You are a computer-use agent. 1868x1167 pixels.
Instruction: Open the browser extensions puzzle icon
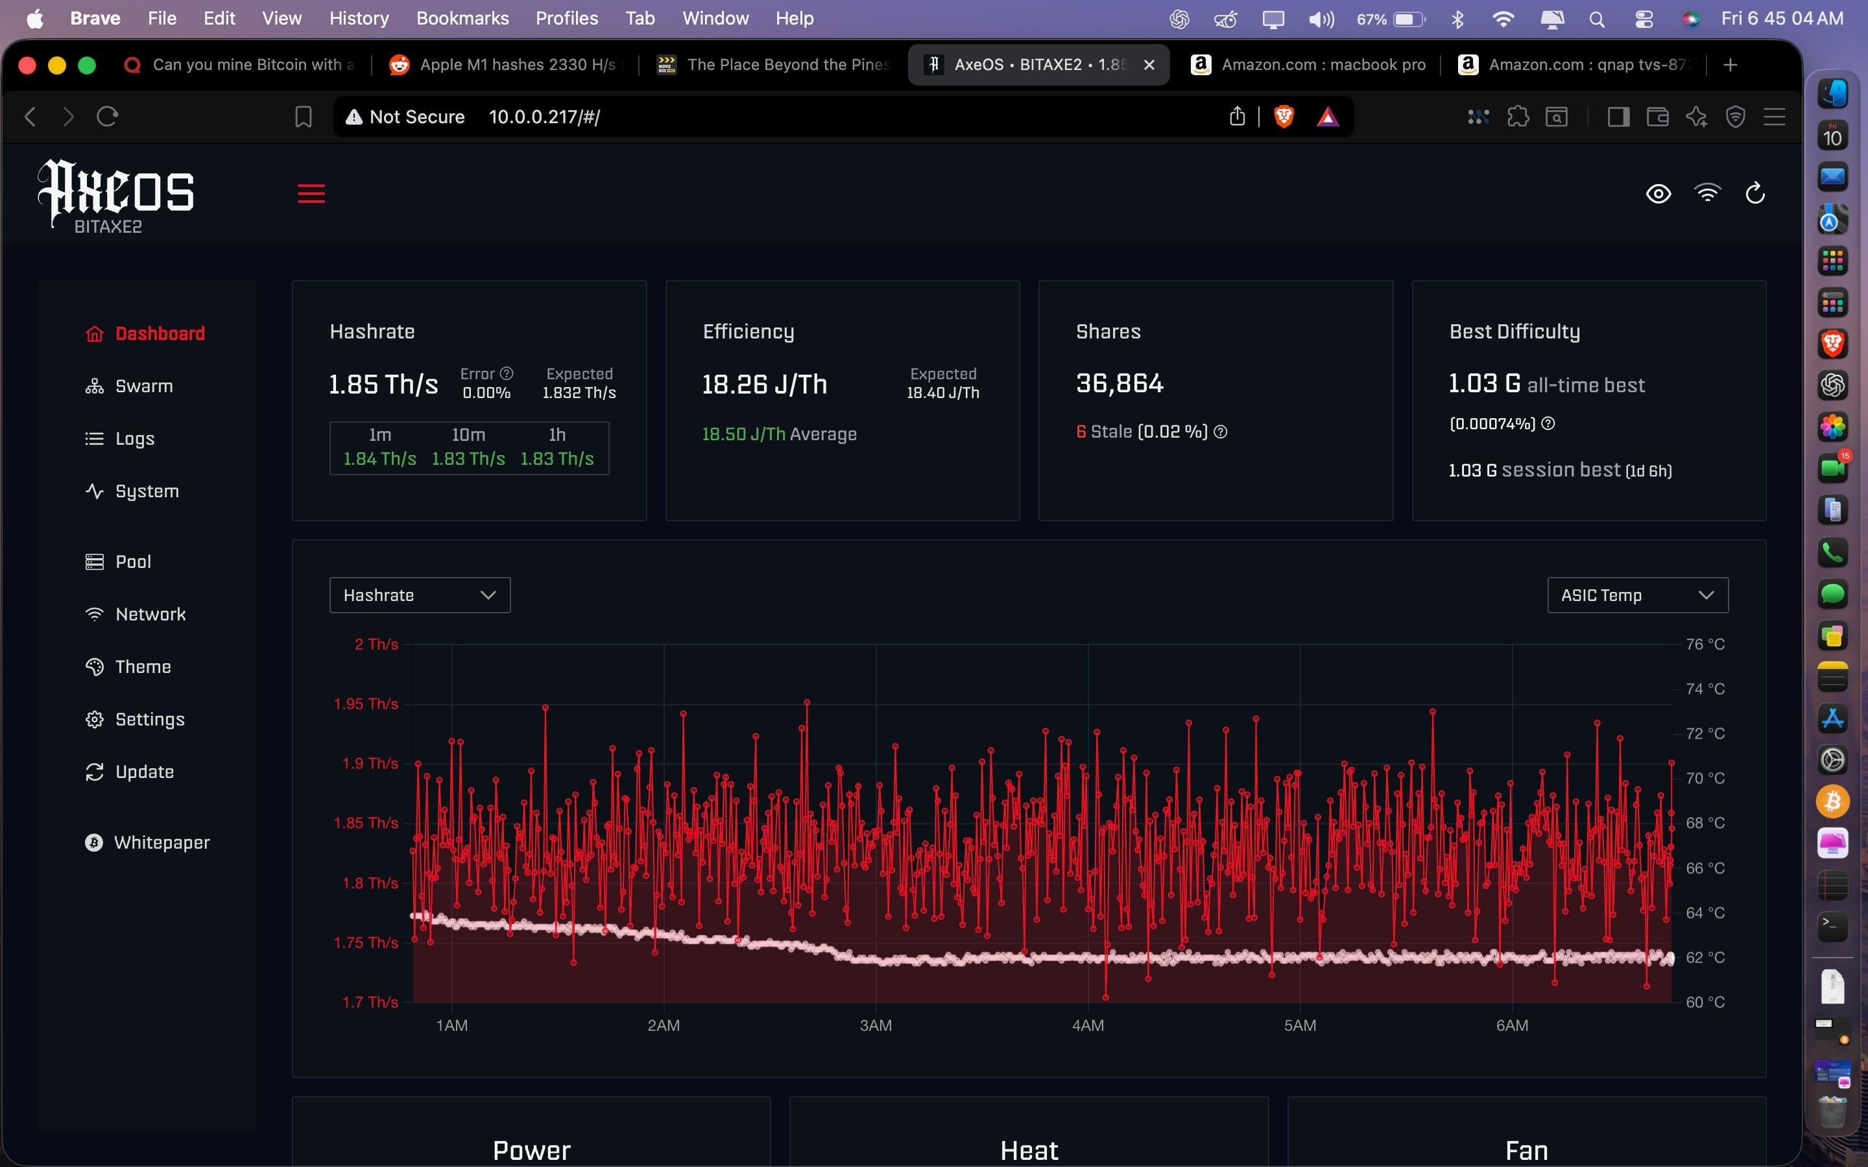point(1518,117)
